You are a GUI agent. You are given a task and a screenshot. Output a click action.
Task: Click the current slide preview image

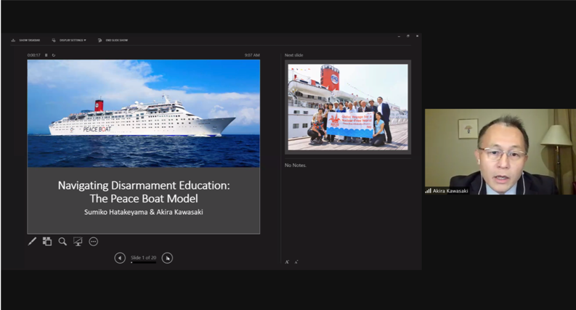coord(143,146)
